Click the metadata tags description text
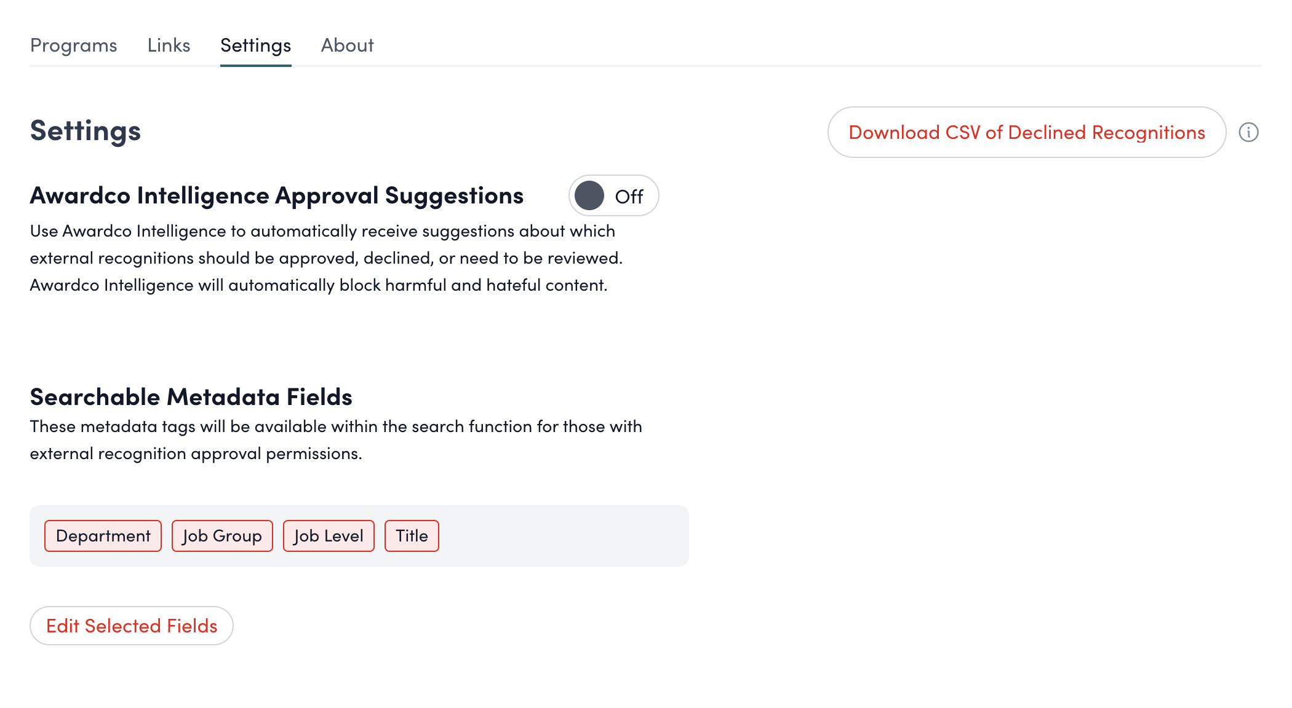 pos(335,440)
